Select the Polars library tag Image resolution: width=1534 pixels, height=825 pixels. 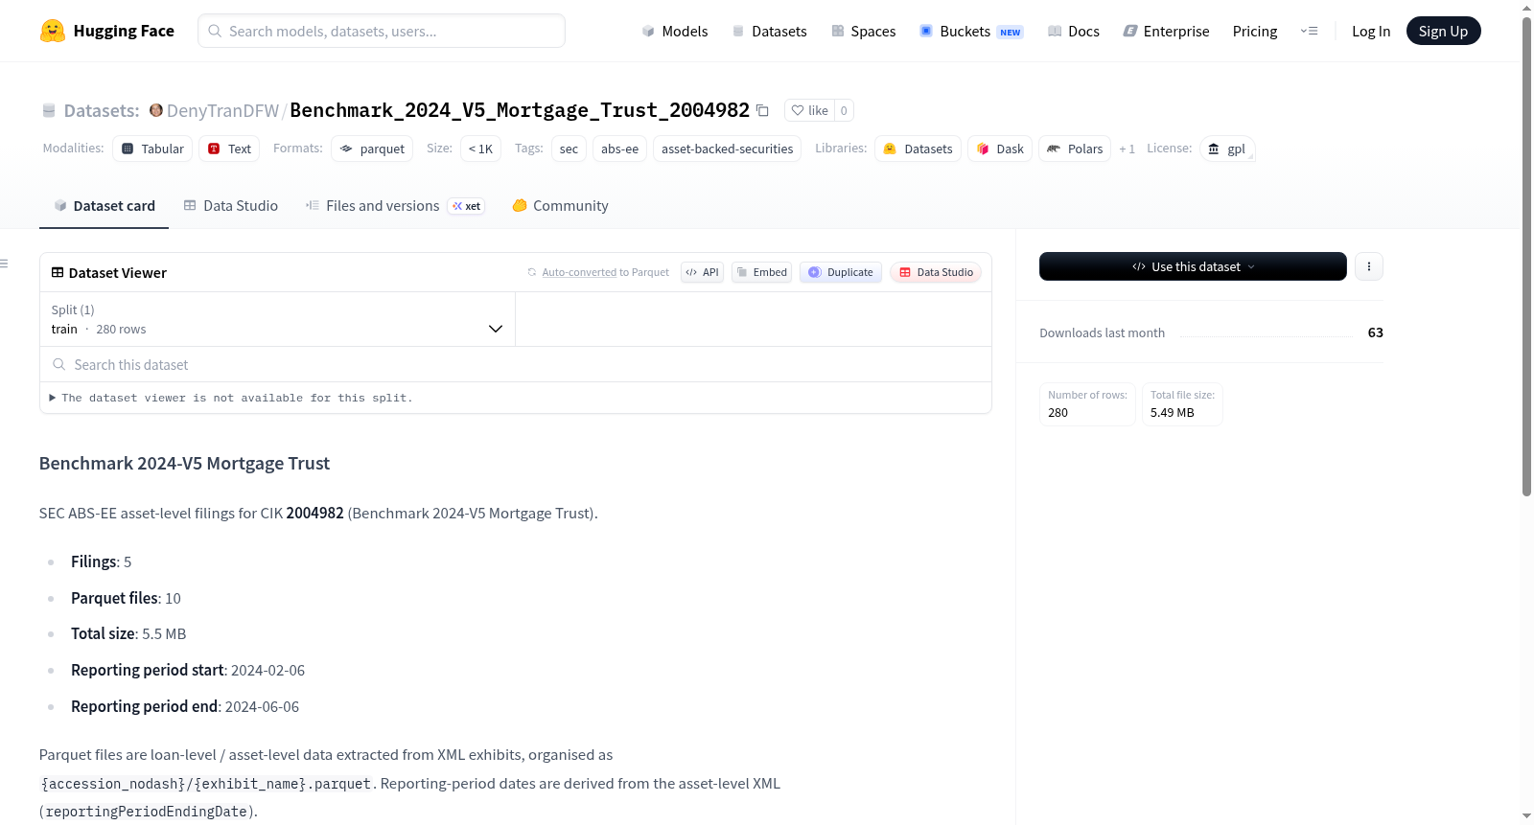tap(1075, 149)
